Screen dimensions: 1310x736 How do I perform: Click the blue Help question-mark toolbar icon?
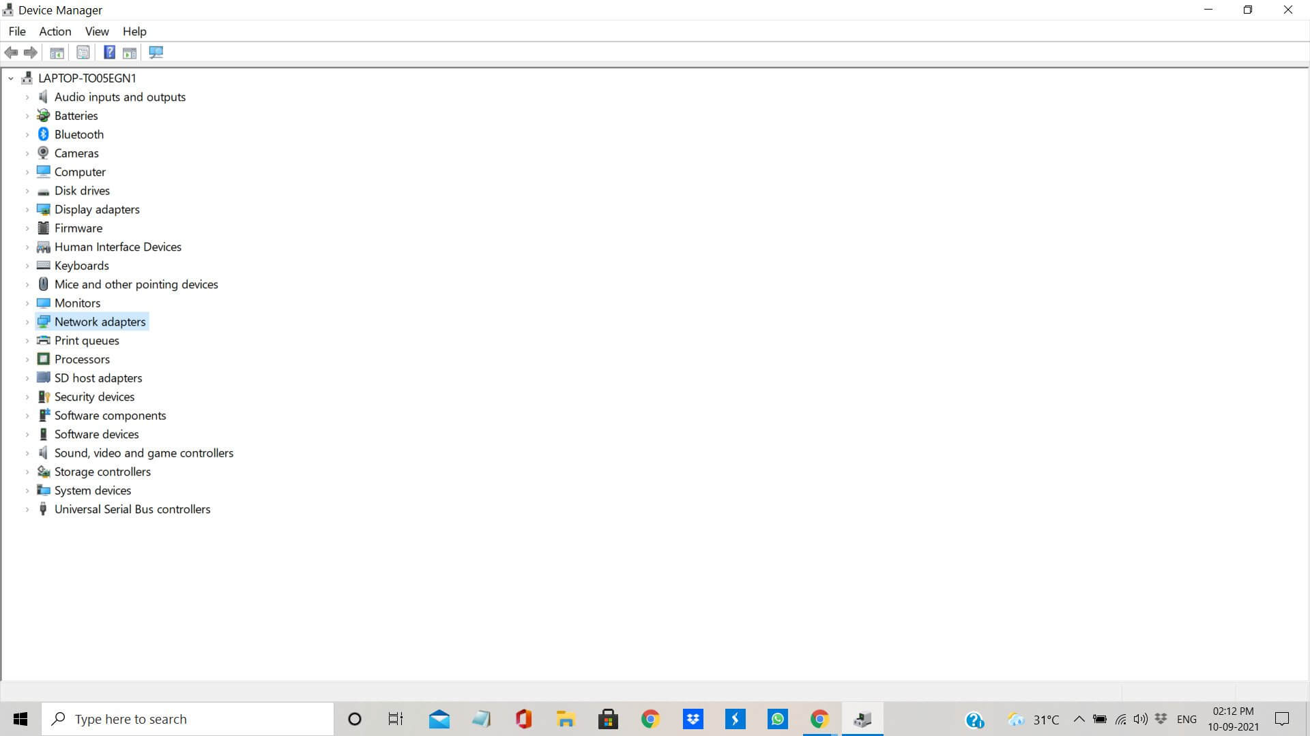click(109, 52)
